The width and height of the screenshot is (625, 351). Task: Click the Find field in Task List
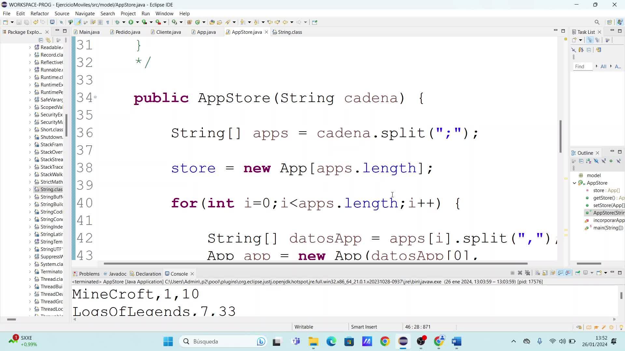point(582,66)
